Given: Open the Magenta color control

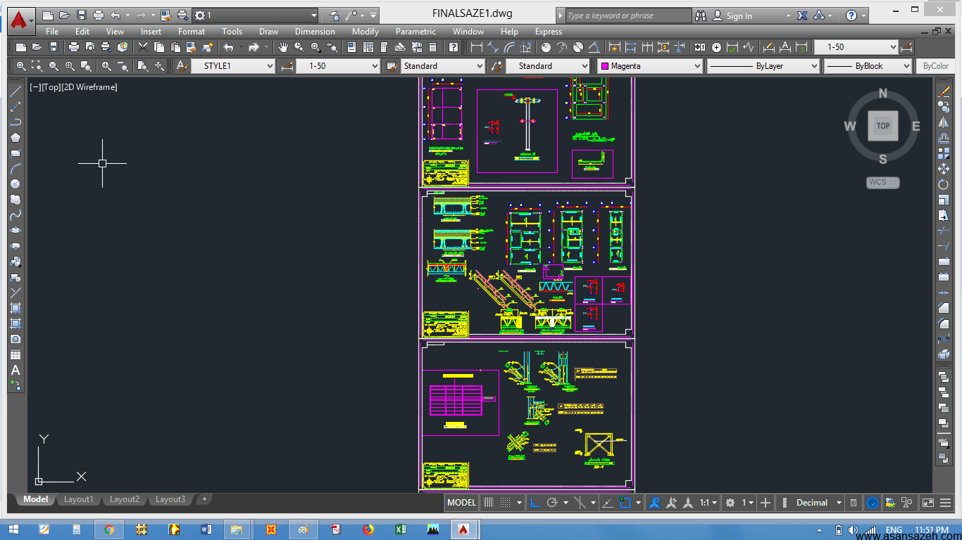Looking at the screenshot, I should tap(650, 65).
